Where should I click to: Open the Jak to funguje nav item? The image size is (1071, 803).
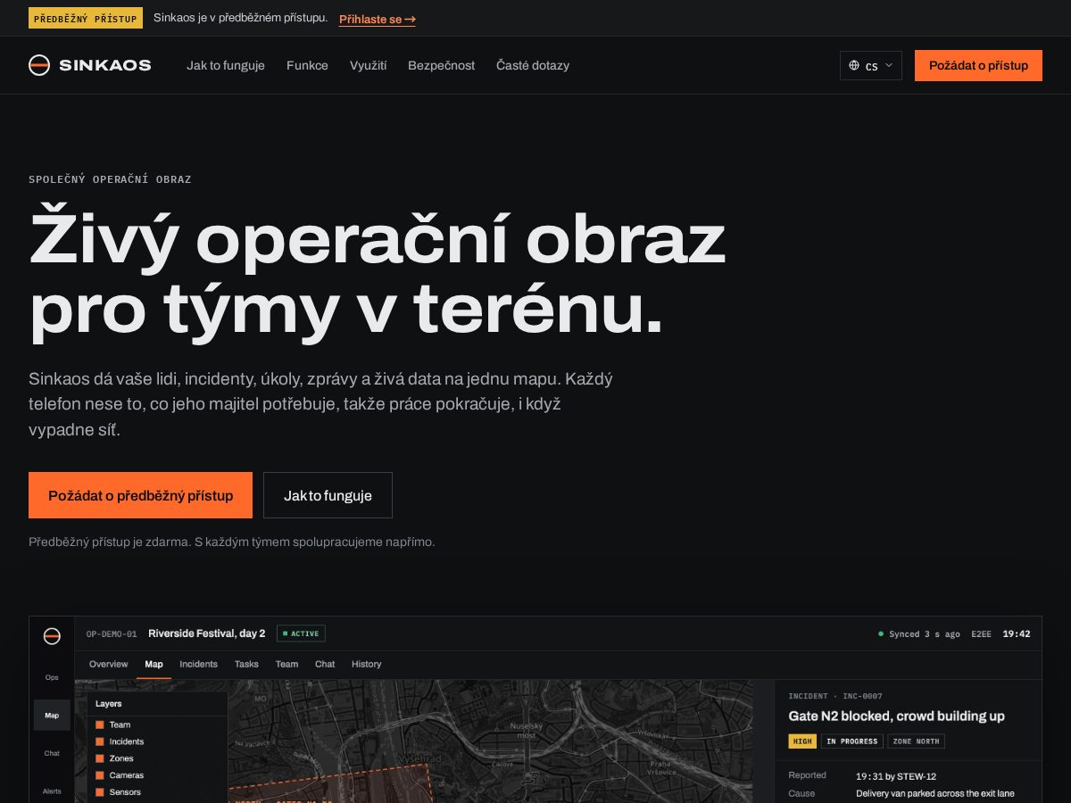pos(226,66)
